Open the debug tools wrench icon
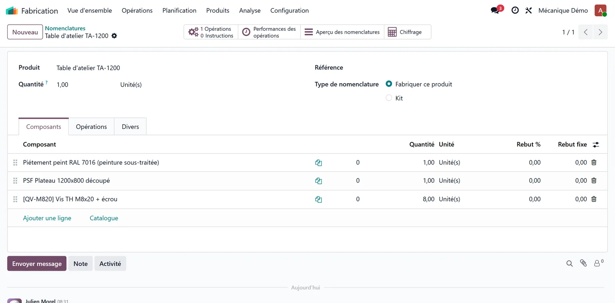The width and height of the screenshot is (615, 303). [x=529, y=10]
